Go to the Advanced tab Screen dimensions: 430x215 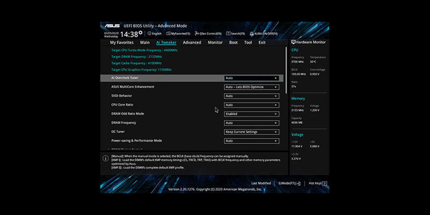(192, 42)
